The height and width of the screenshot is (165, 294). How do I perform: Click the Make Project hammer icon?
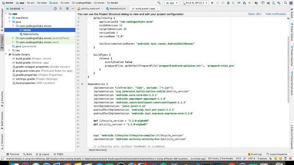[159, 3]
